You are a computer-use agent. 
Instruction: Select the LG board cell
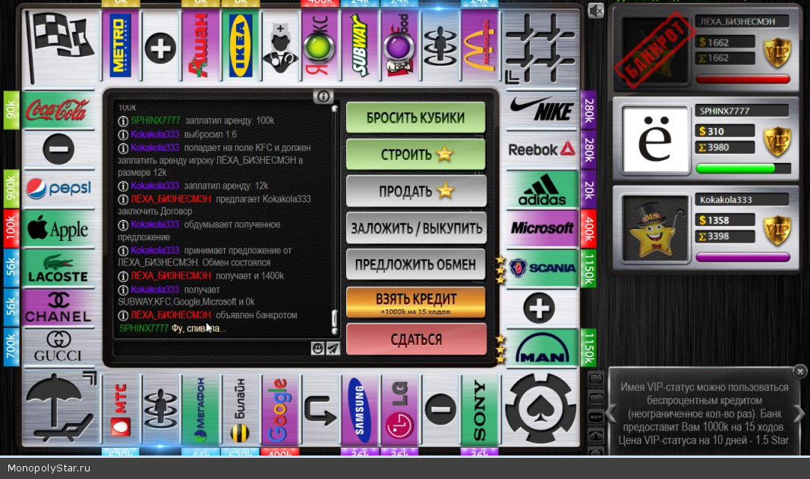coord(399,411)
